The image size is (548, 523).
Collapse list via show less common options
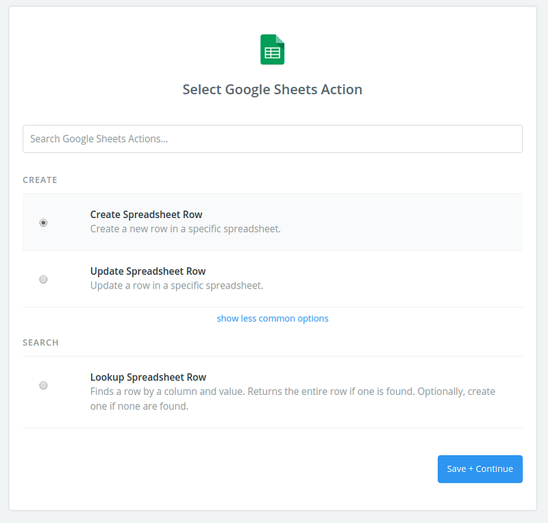point(272,318)
